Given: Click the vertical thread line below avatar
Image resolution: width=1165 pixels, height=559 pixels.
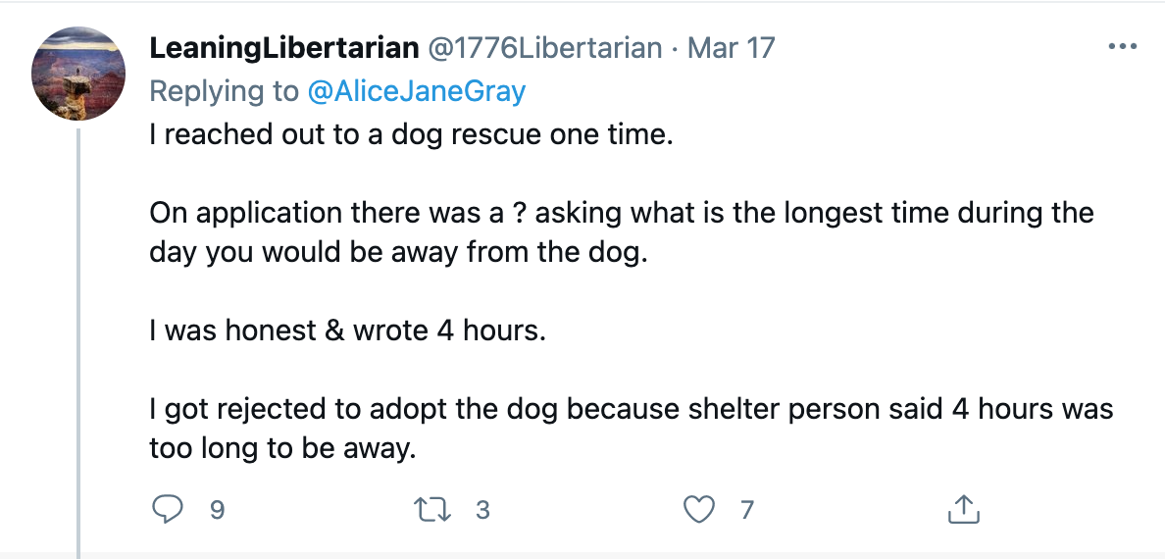Looking at the screenshot, I should click(78, 342).
